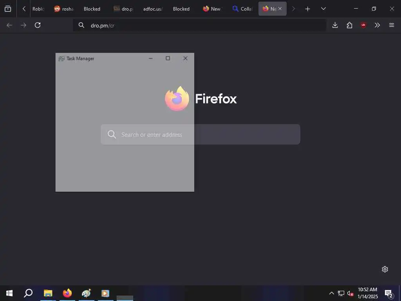This screenshot has width=401, height=301.
Task: Switch to the rosha tab
Action: click(64, 9)
